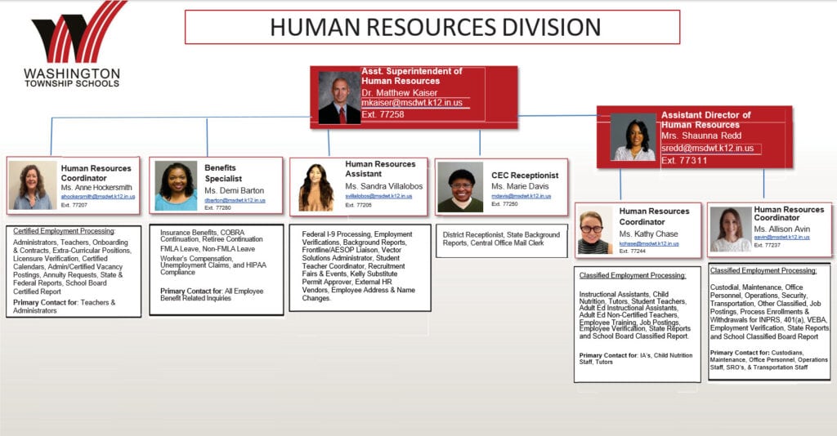
Task: Open svillalobos@msdwt.k12.in.us email link
Action: click(378, 196)
